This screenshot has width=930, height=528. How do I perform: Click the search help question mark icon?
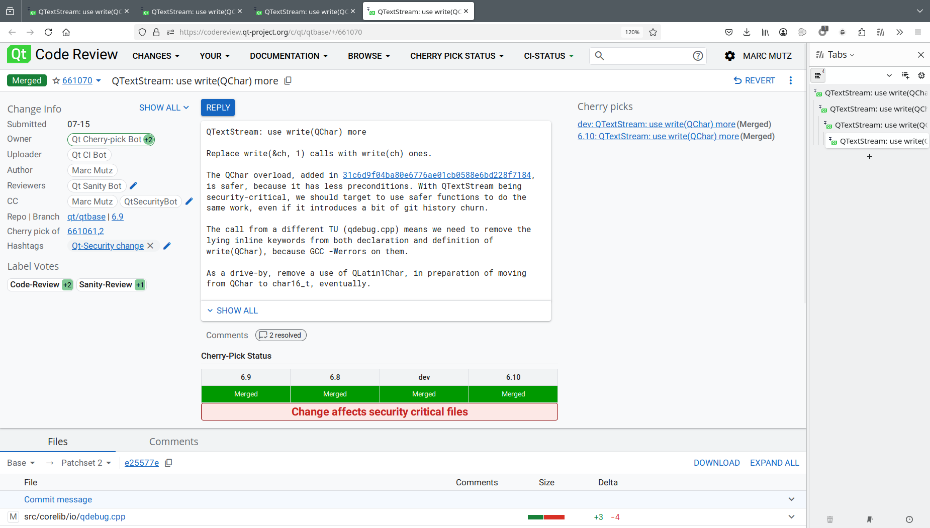click(698, 56)
